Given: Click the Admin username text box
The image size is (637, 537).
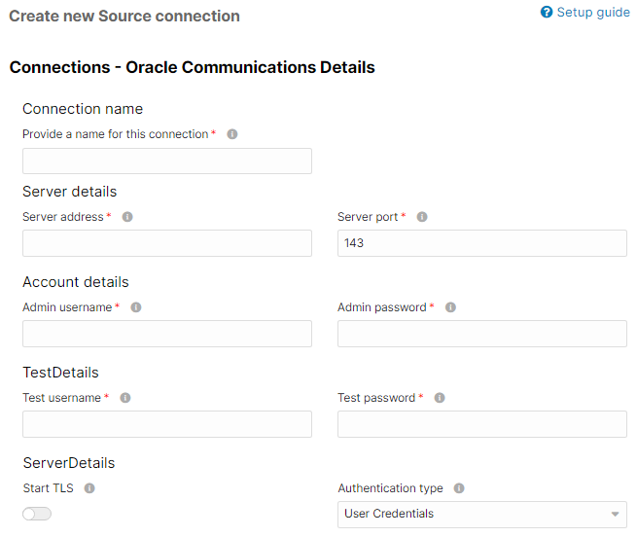Looking at the screenshot, I should pos(167,334).
